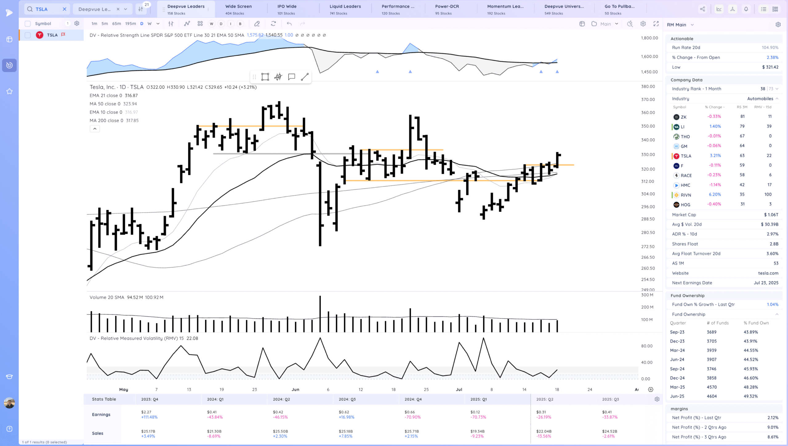This screenshot has height=446, width=788.
Task: Toggle the Symbol header select-all checkbox
Action: [28, 24]
